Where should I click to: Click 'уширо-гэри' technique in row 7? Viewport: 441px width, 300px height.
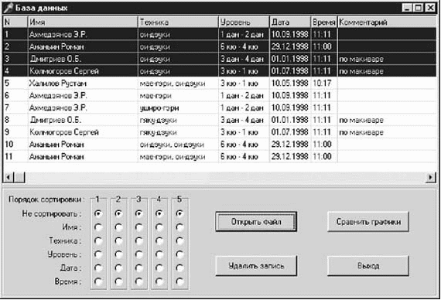(x=159, y=108)
